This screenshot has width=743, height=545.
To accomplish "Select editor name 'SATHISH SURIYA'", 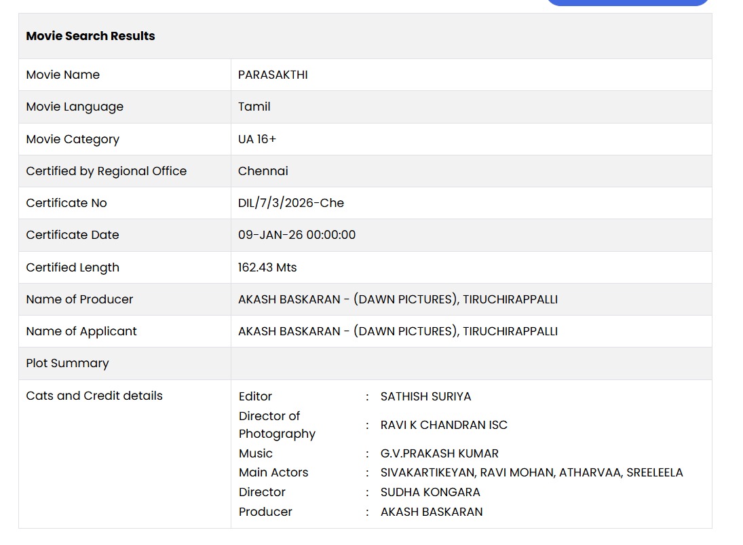I will click(425, 396).
